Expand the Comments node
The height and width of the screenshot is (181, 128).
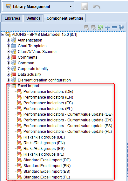(8, 57)
